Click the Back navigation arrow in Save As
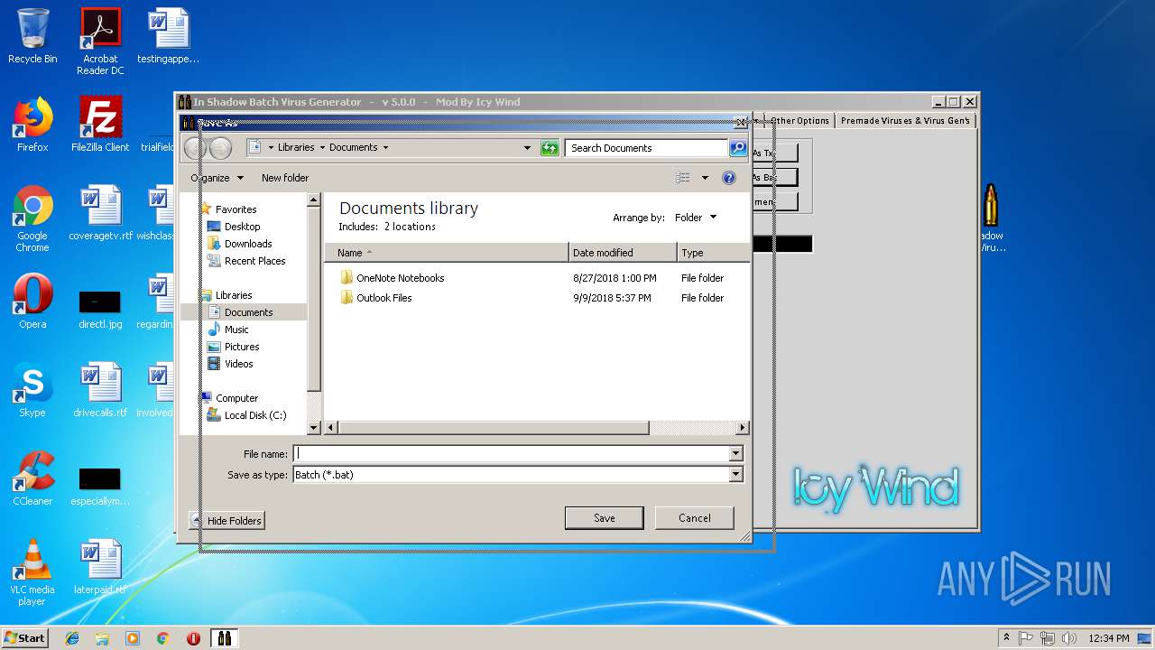 195,148
